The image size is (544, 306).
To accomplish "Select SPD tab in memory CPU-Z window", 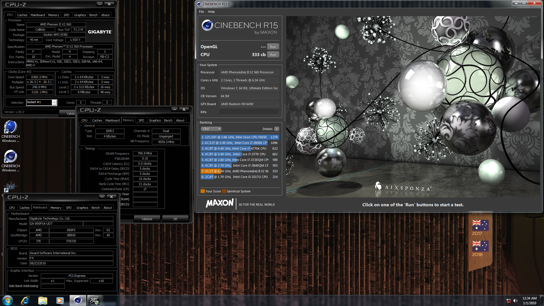I will 141,120.
